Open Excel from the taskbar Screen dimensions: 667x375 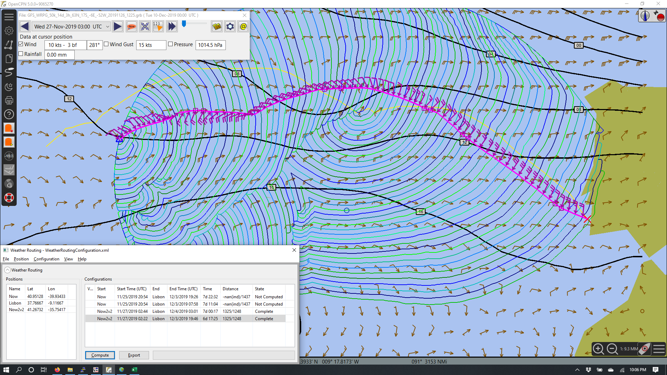pos(134,370)
